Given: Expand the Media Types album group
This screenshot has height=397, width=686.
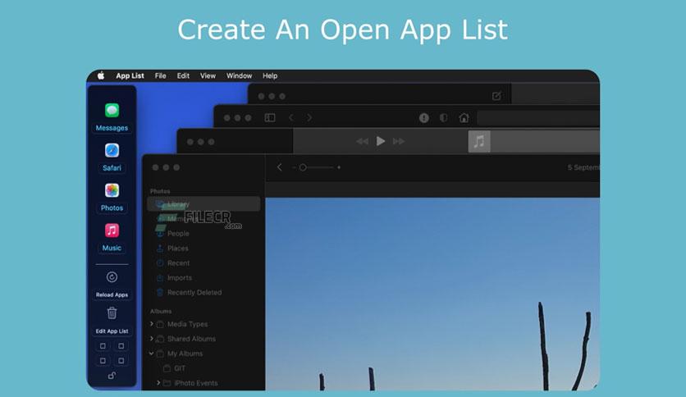Looking at the screenshot, I should [x=152, y=324].
